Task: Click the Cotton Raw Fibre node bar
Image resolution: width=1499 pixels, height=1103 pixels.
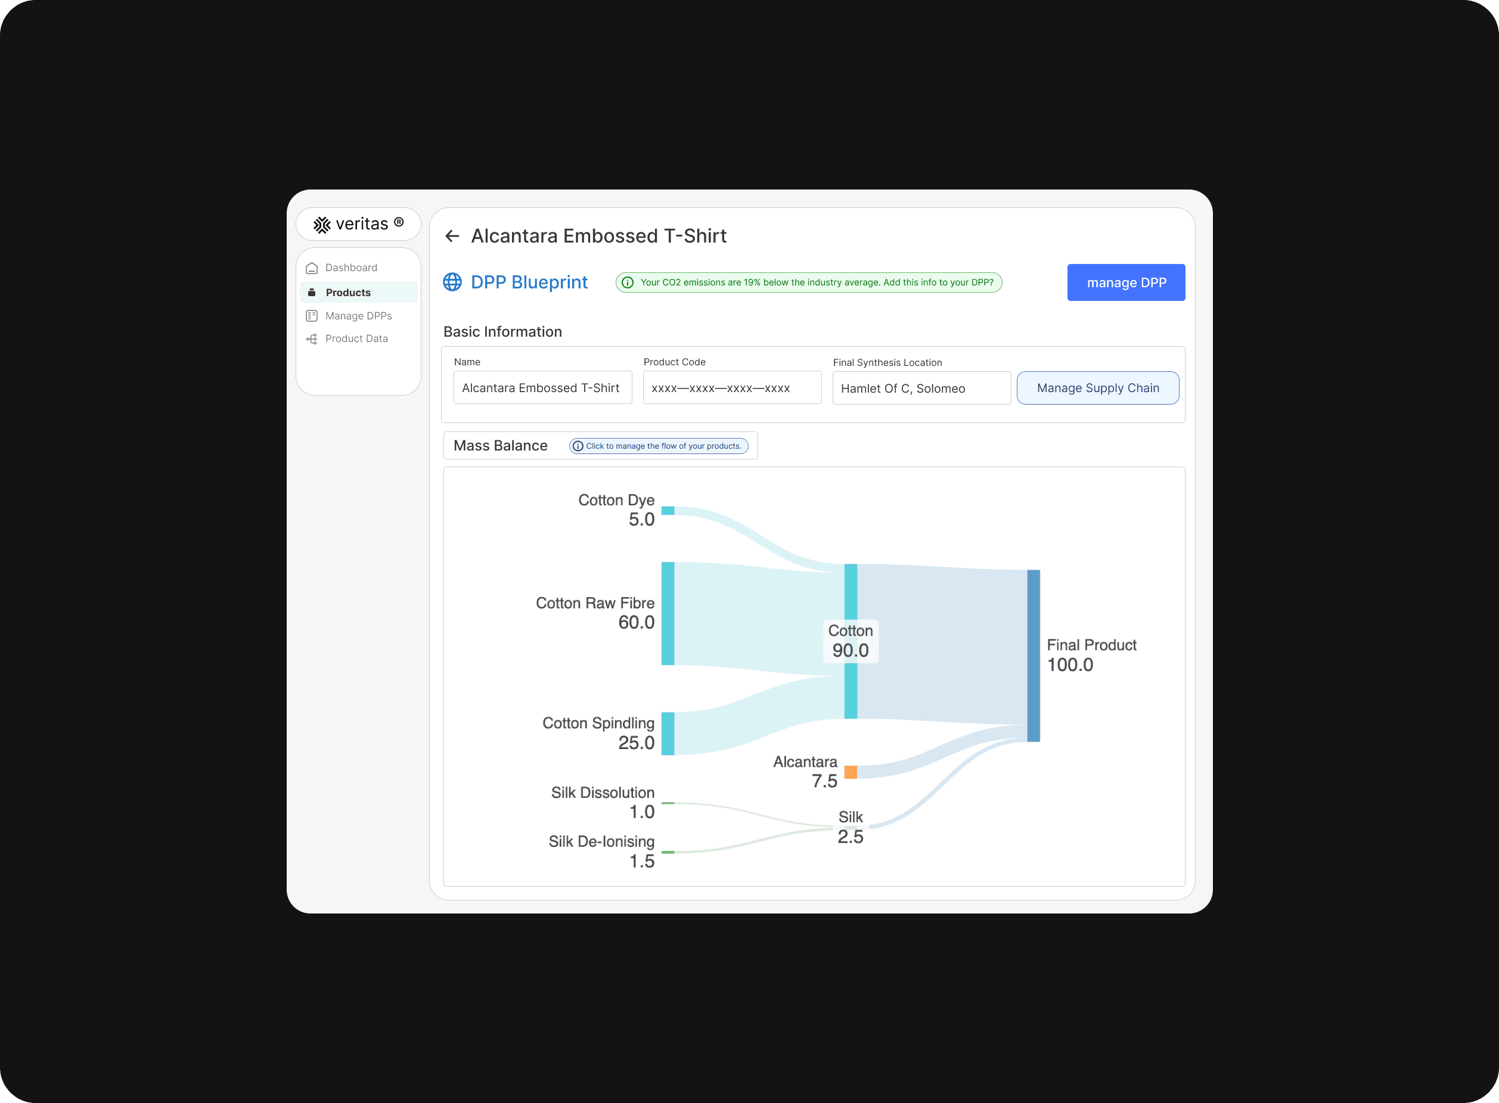Action: [x=668, y=614]
